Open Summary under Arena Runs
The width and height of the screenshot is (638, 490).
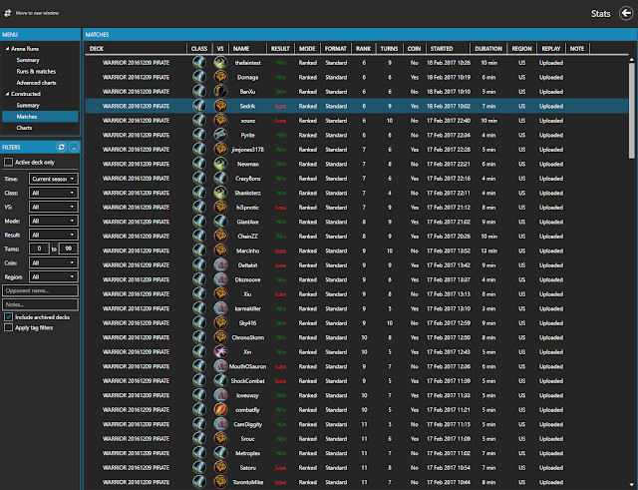[x=28, y=60]
